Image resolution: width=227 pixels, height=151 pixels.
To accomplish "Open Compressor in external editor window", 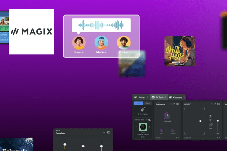I will (x=174, y=104).
